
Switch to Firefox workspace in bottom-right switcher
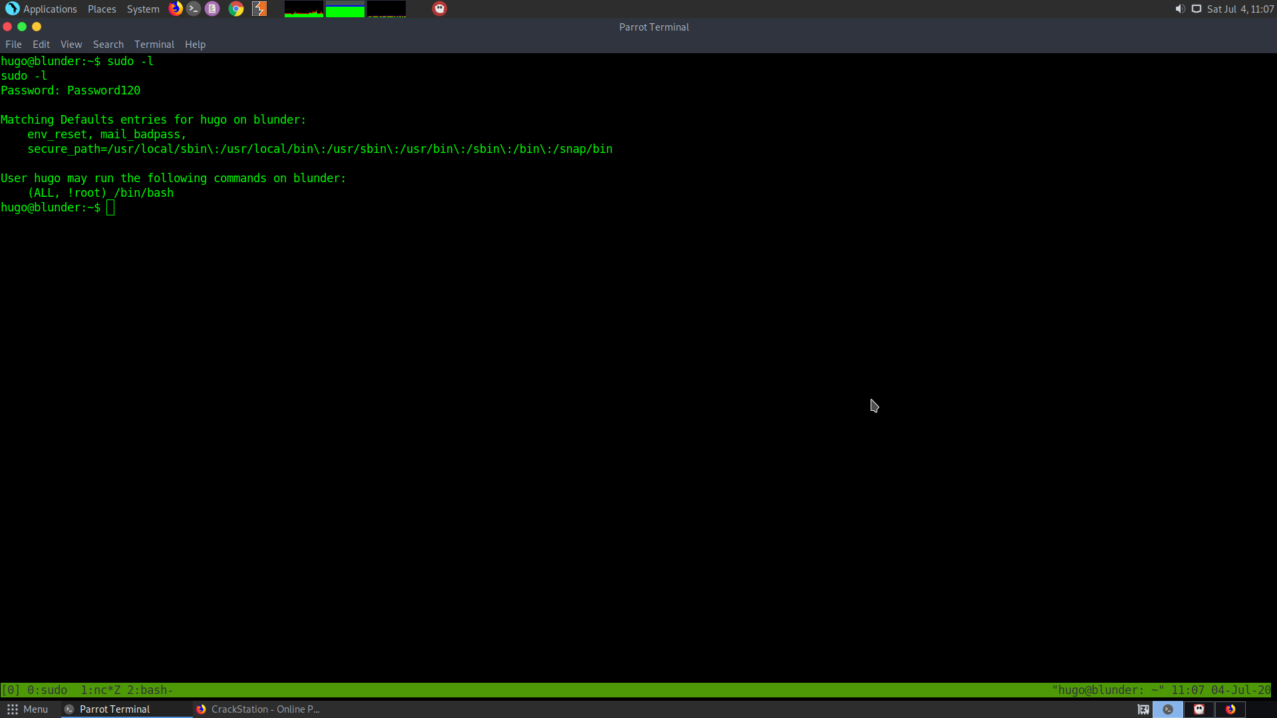(1230, 709)
